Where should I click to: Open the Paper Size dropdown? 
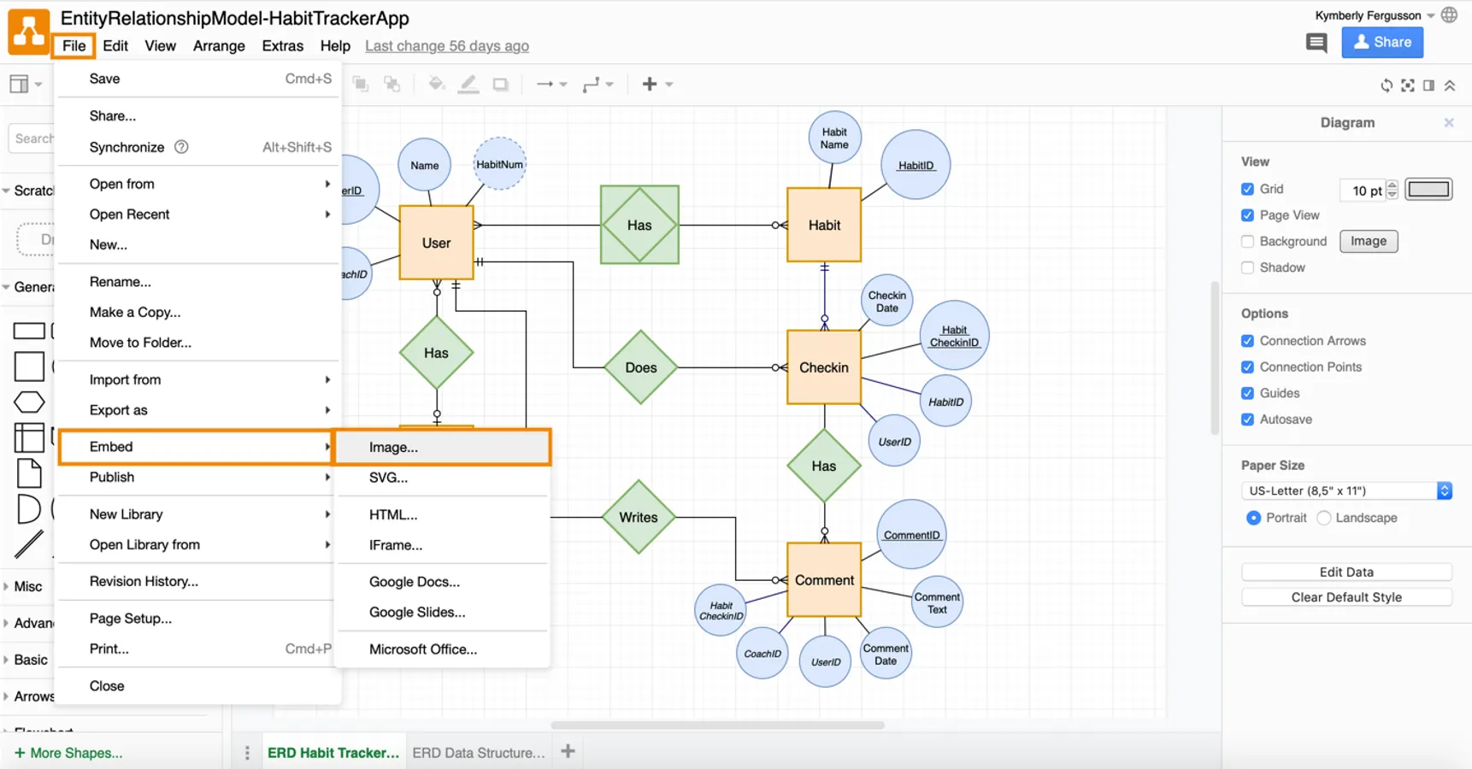(x=1346, y=490)
